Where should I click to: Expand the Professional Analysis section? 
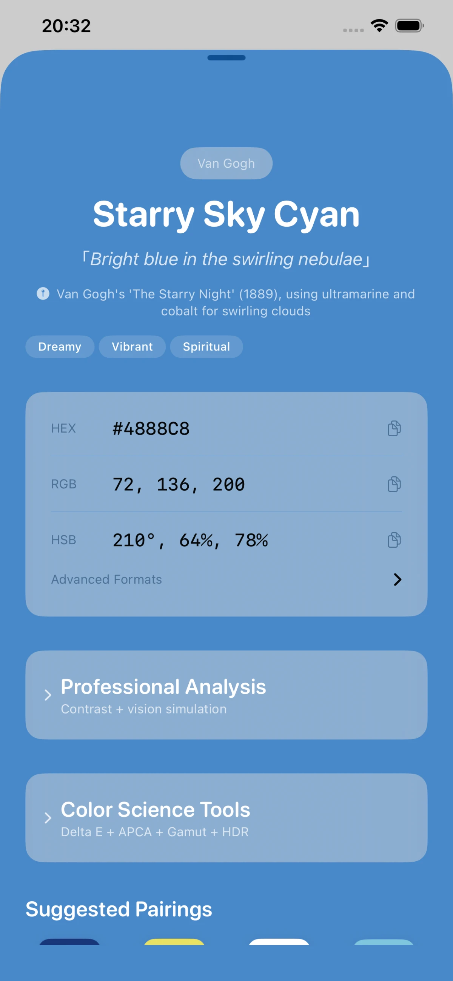[x=48, y=695]
